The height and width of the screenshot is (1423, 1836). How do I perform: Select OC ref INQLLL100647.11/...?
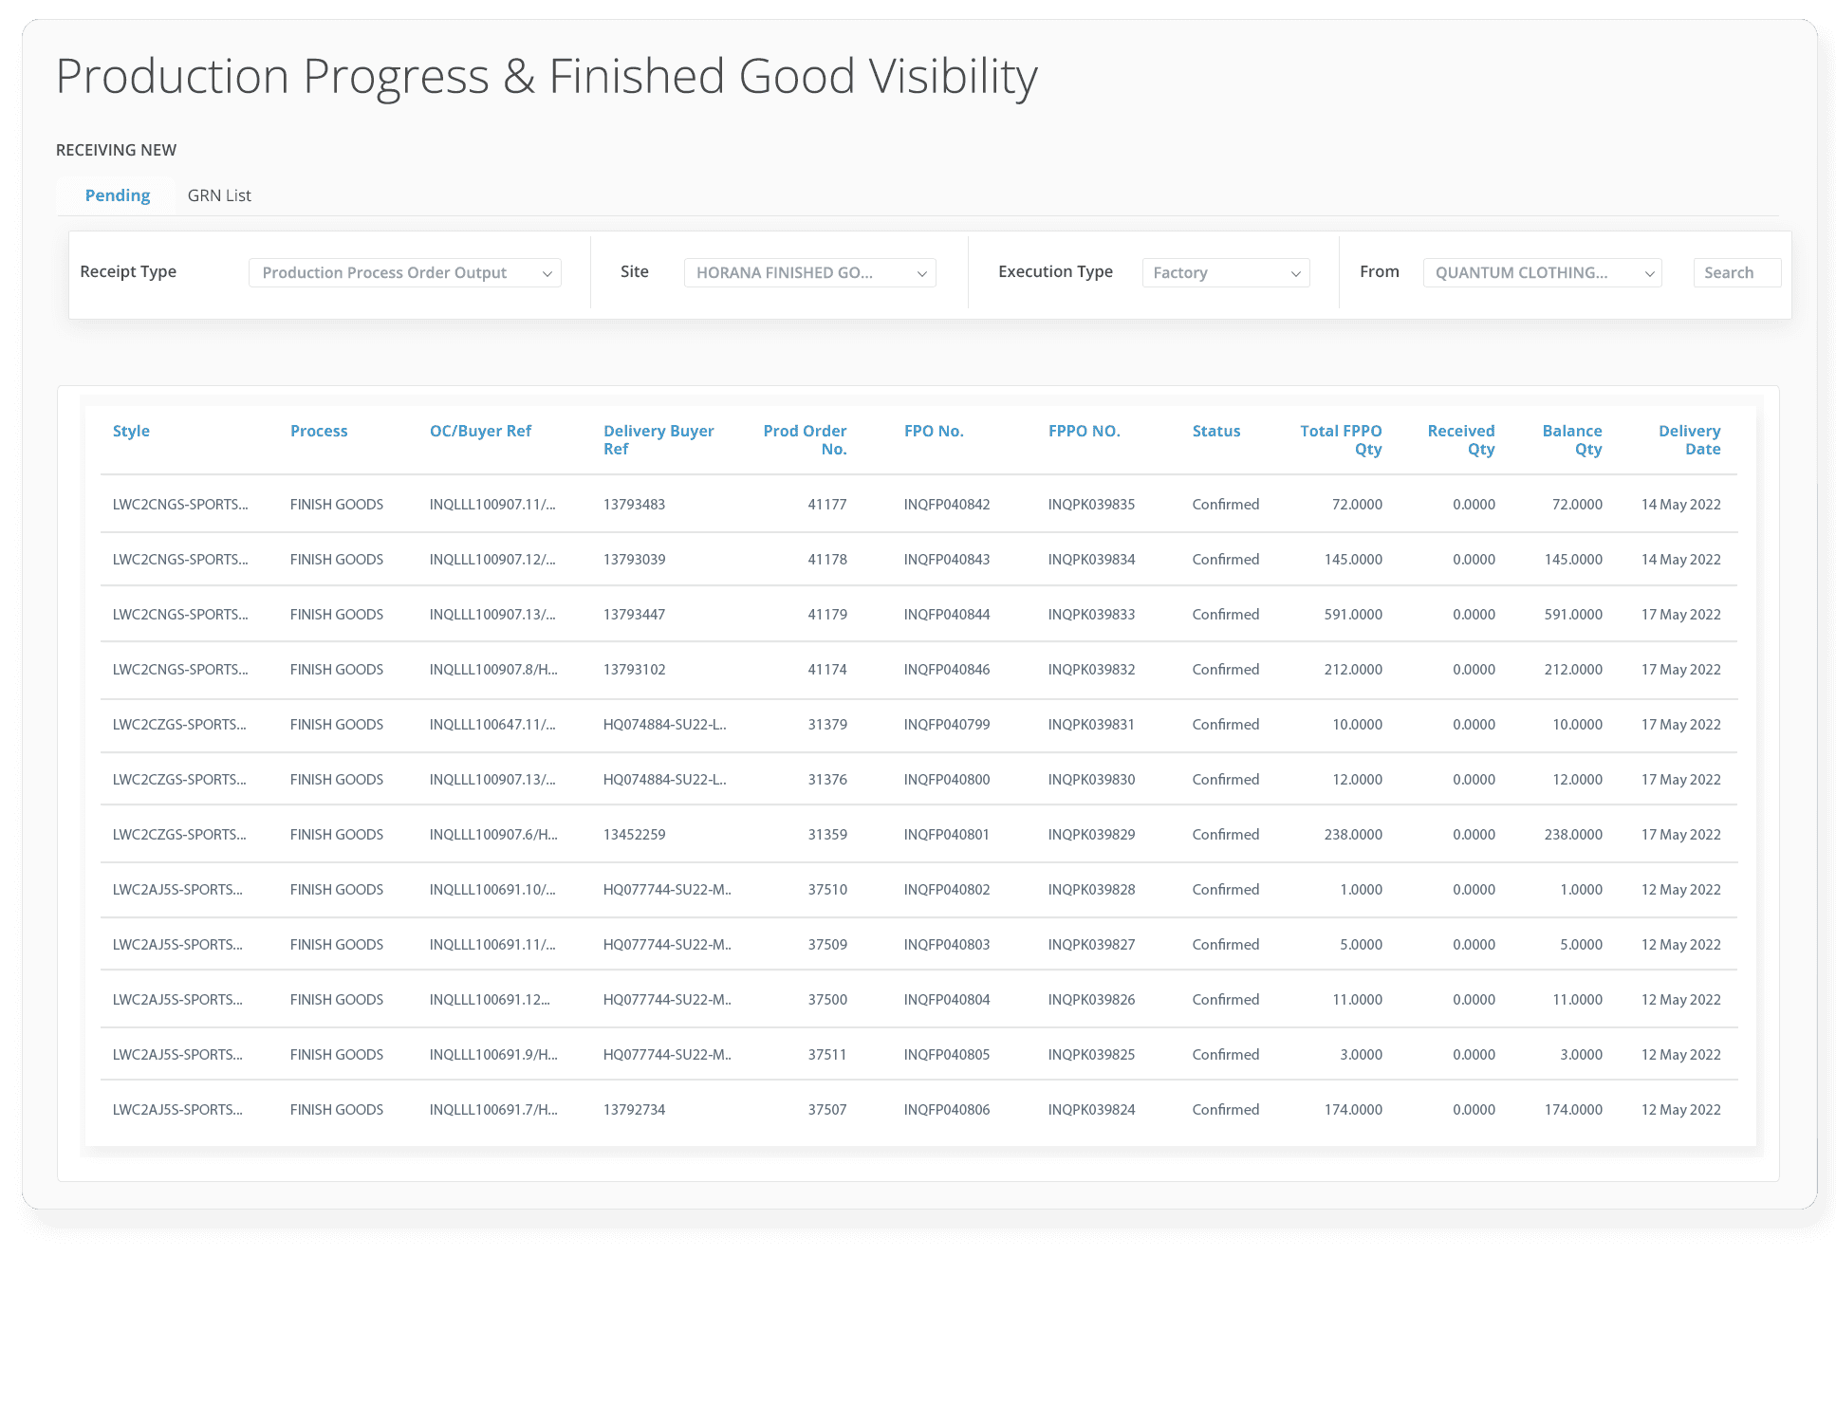coord(492,725)
